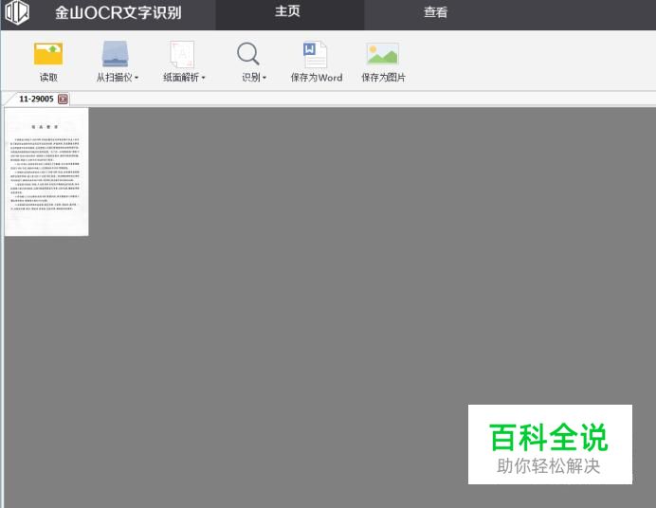Click the 从扫描仪 scanner icon

tap(115, 53)
